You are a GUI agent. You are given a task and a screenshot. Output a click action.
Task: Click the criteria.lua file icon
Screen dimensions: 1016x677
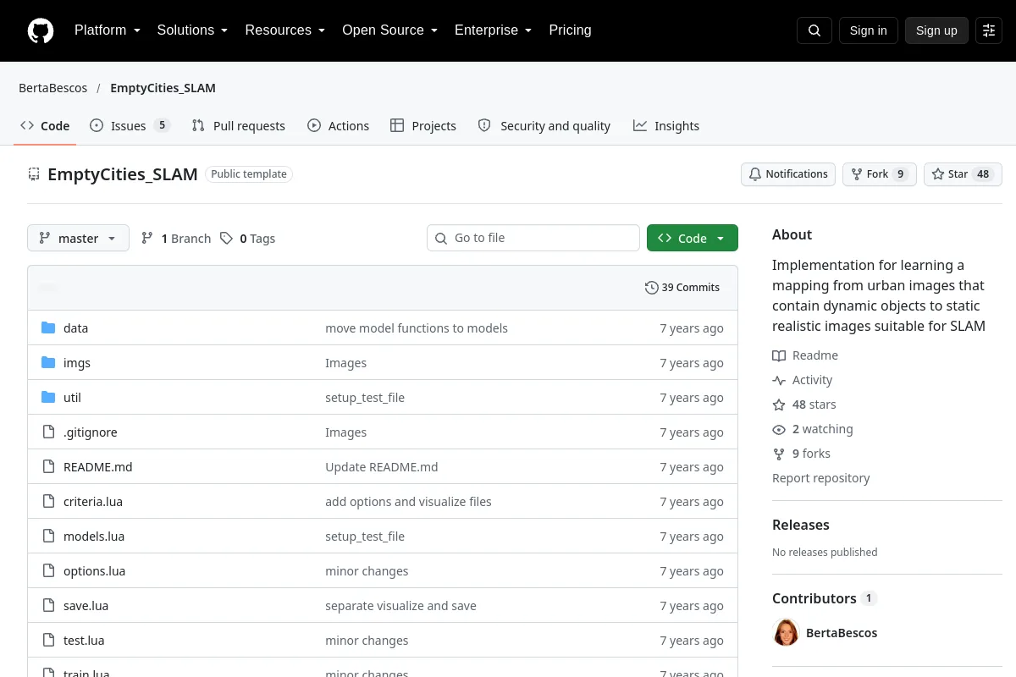tap(48, 502)
